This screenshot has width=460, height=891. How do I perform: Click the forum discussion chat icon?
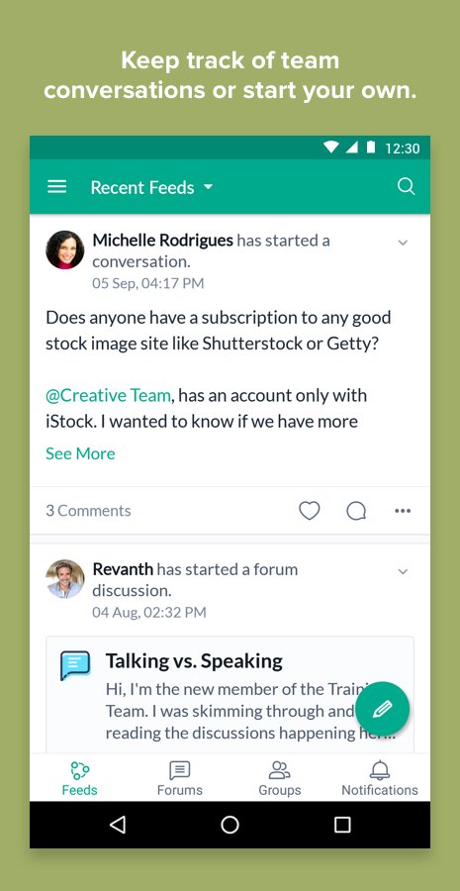coord(75,665)
